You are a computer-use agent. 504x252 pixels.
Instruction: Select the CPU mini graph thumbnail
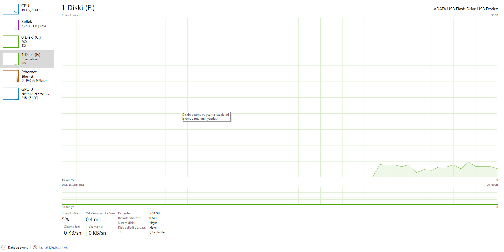pos(11,9)
